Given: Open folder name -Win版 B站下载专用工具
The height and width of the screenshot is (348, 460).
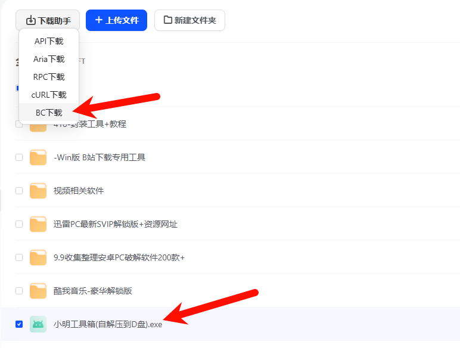Looking at the screenshot, I should pos(100,157).
